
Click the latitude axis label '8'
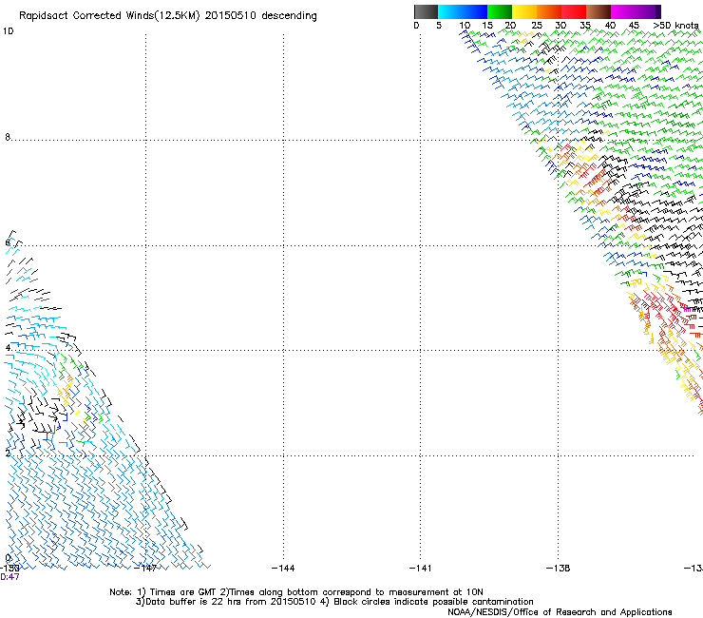tap(8, 137)
